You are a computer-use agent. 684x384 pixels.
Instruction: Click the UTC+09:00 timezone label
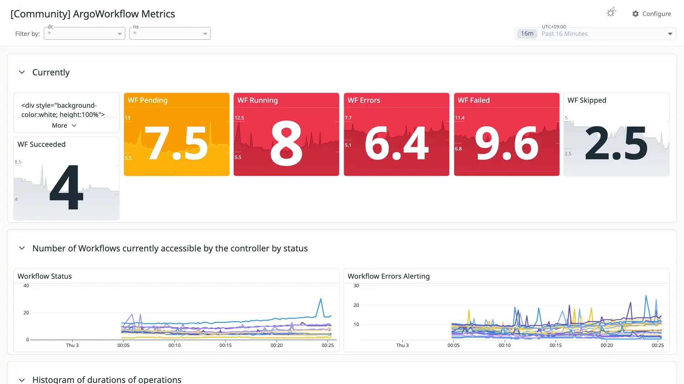click(x=554, y=27)
